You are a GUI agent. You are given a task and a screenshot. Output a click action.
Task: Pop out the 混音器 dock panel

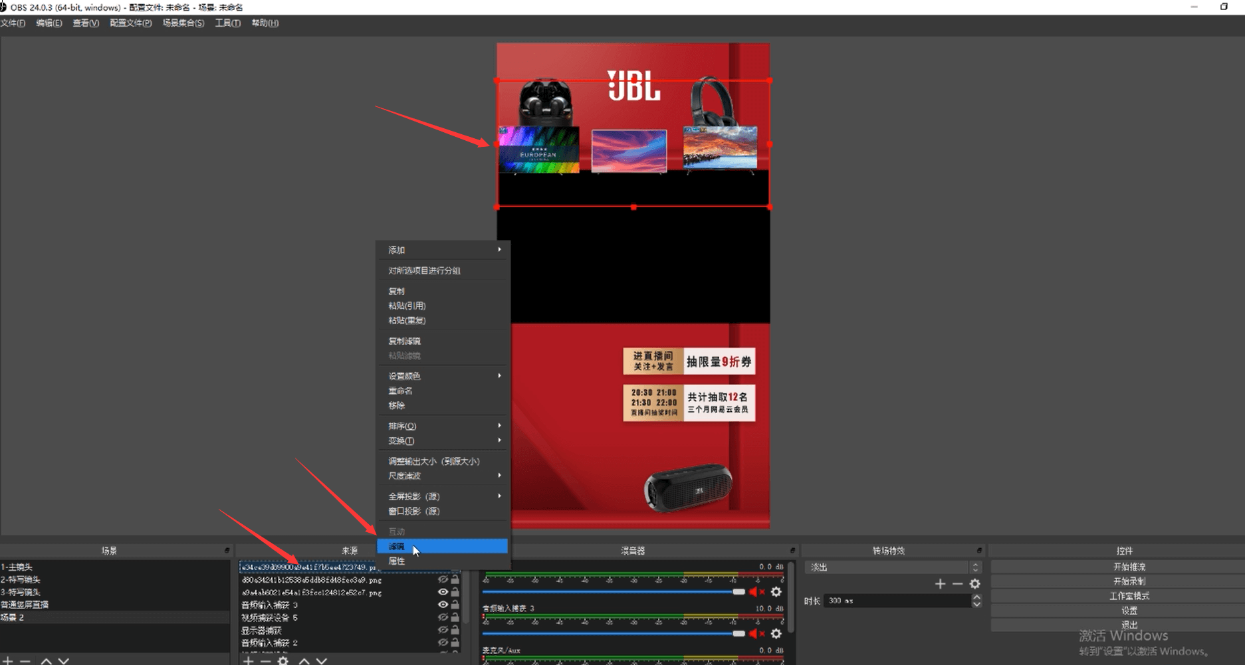[792, 550]
